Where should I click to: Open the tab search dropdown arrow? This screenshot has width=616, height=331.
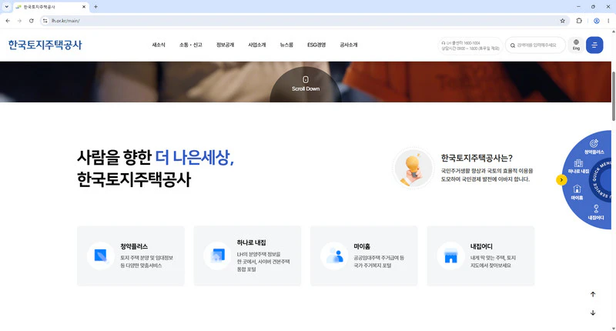coord(6,7)
